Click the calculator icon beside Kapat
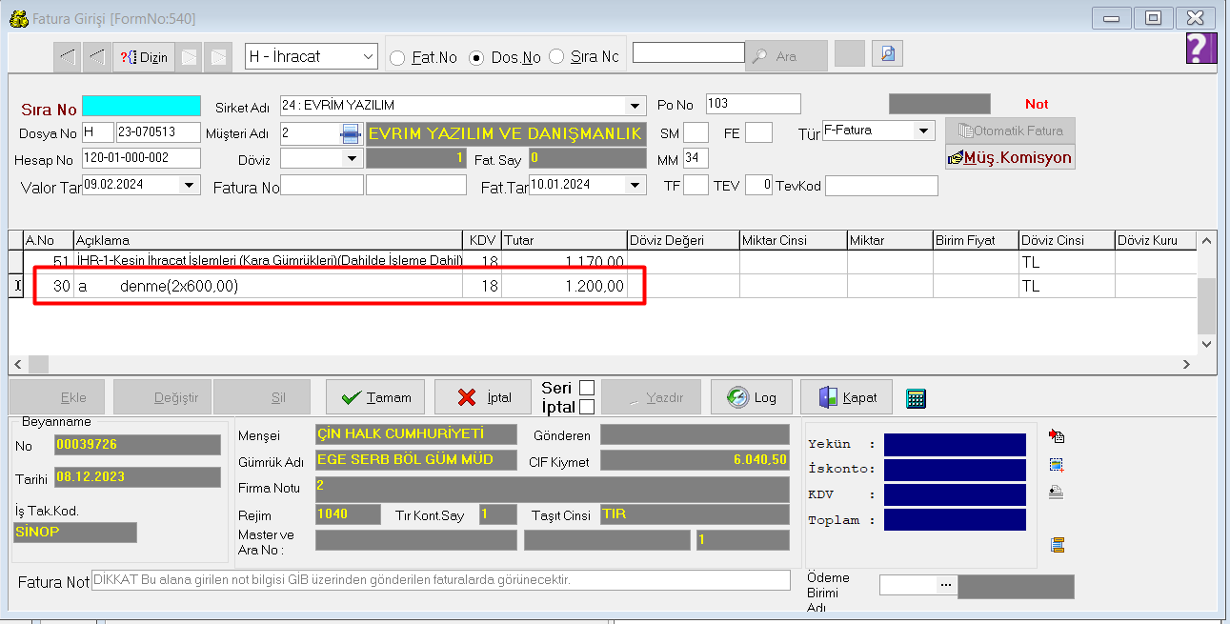The image size is (1230, 624). click(917, 398)
